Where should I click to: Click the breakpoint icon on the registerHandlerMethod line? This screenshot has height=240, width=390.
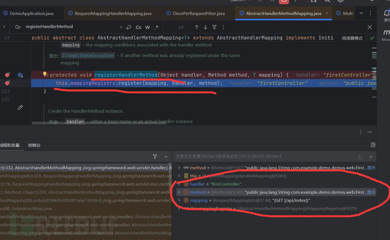point(7,75)
